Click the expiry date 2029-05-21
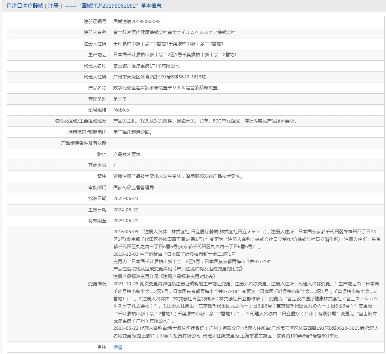 (126, 221)
